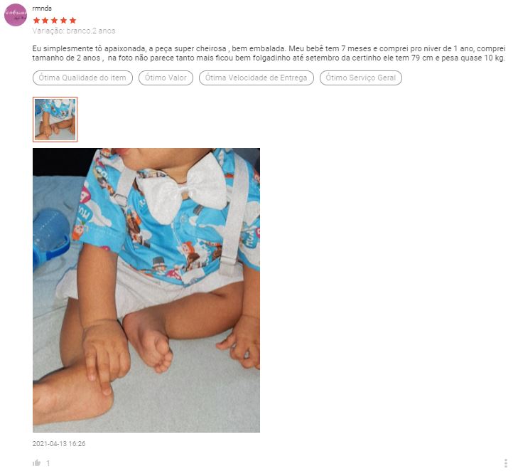Image resolution: width=513 pixels, height=471 pixels.
Task: Click the 'Variação: branco,2 anos' text
Action: 74,31
